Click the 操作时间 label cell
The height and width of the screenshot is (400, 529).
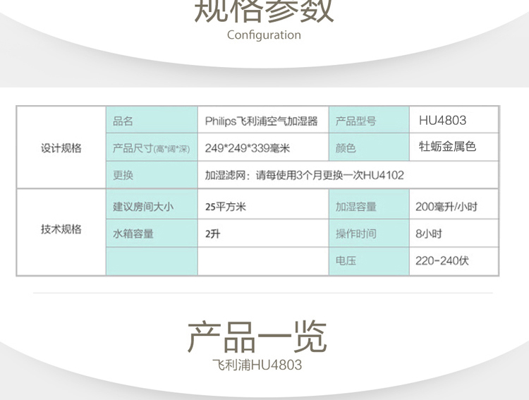coord(369,234)
